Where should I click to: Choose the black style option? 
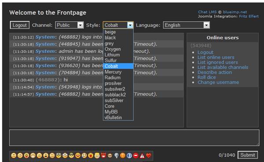(118, 38)
